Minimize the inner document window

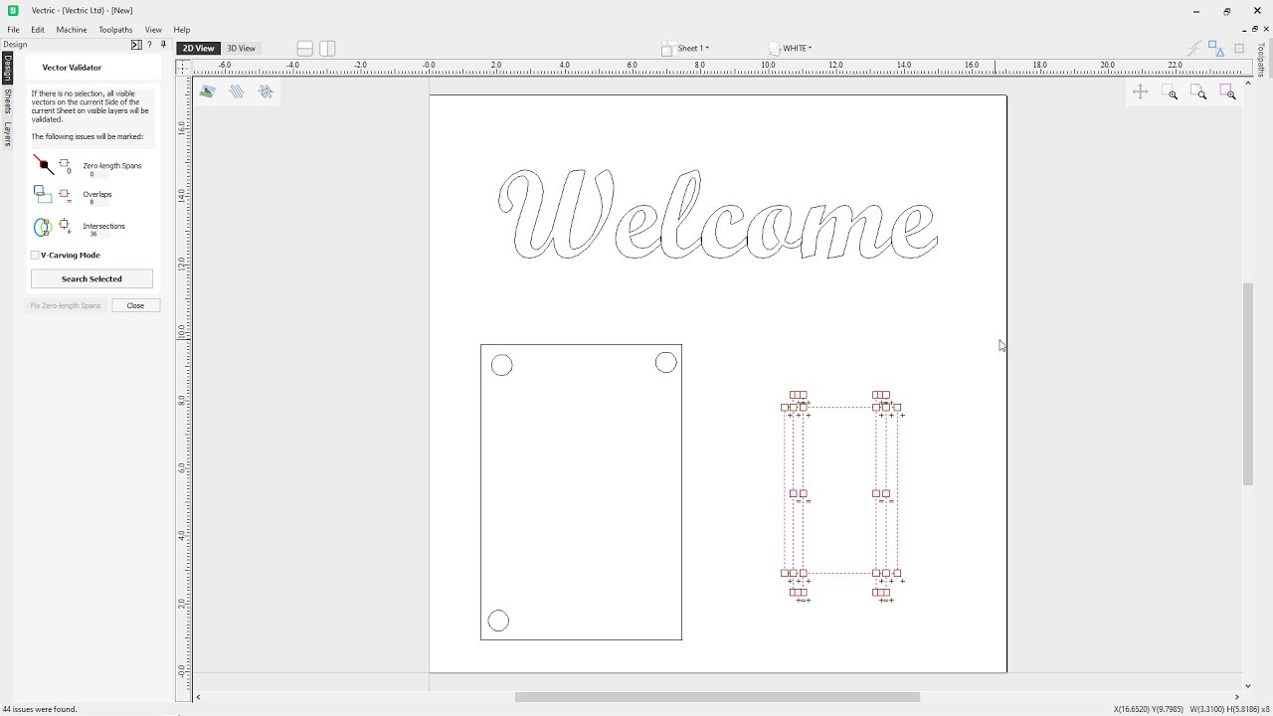pyautogui.click(x=1244, y=30)
